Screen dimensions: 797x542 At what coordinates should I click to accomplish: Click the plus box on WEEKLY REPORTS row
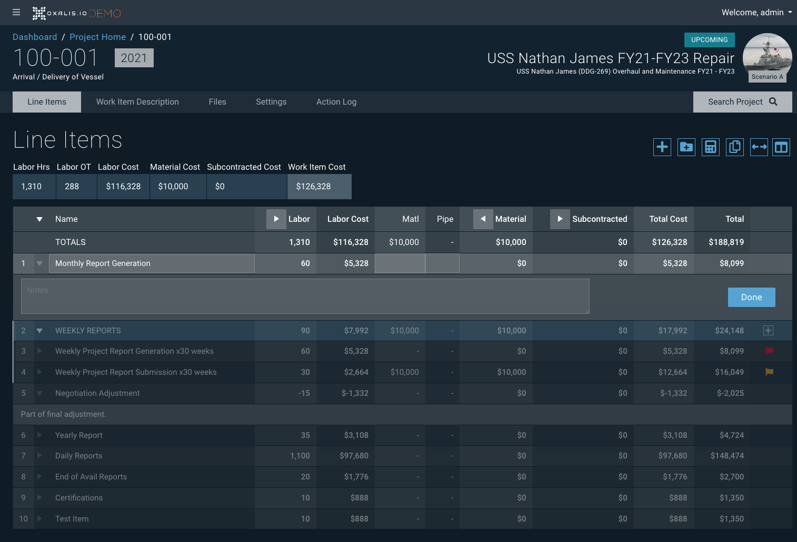point(768,331)
